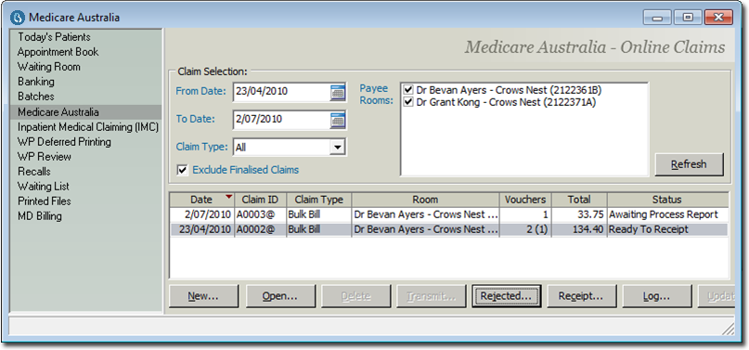Click the From Date input field

pos(281,92)
